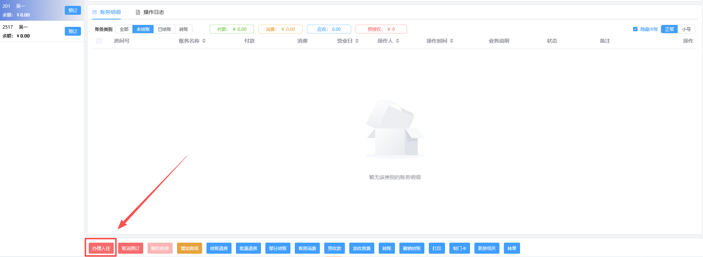Click the 预订 tag on room 2517

point(73,31)
